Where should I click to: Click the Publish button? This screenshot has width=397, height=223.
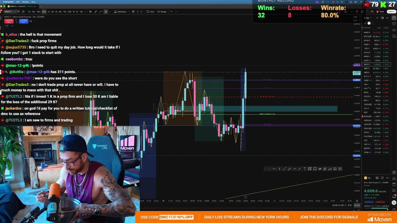[x=391, y=11]
